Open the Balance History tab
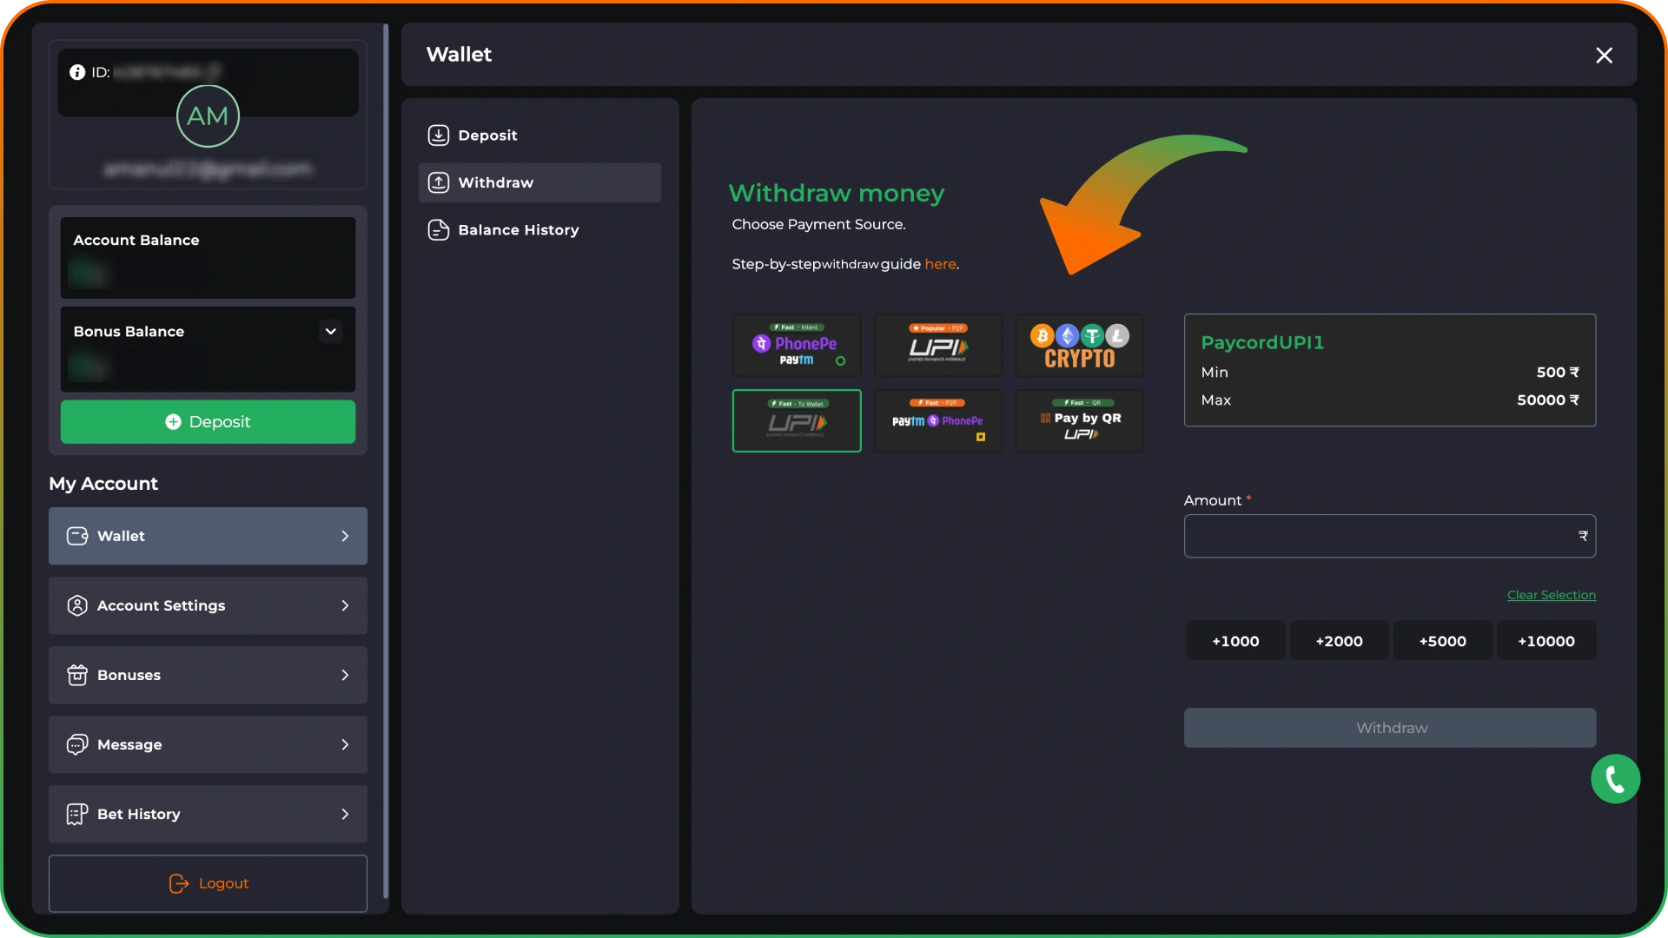Screen dimensions: 1668x938 point(539,230)
